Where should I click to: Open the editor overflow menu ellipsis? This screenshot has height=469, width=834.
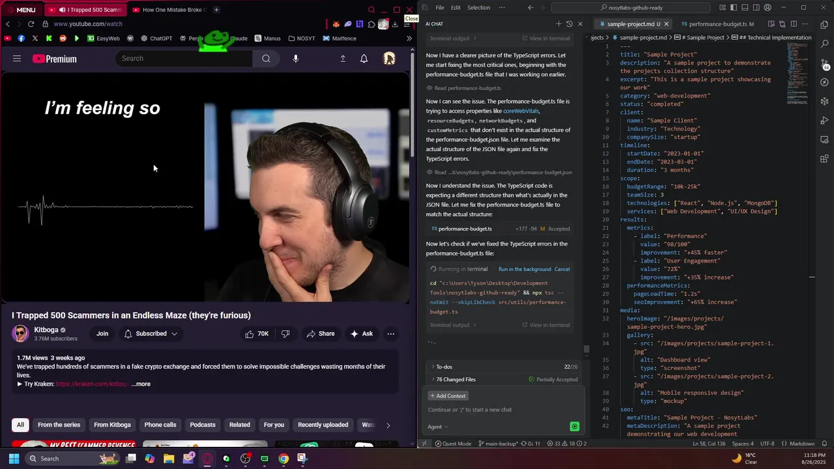(x=501, y=8)
